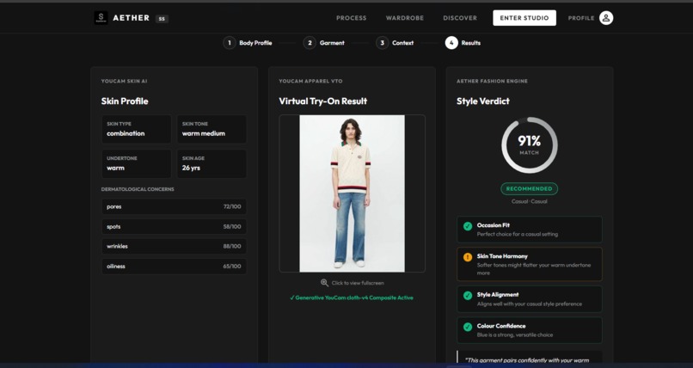Viewport: 693px width, 368px height.
Task: Go to step 2 Garment
Action: (x=324, y=43)
